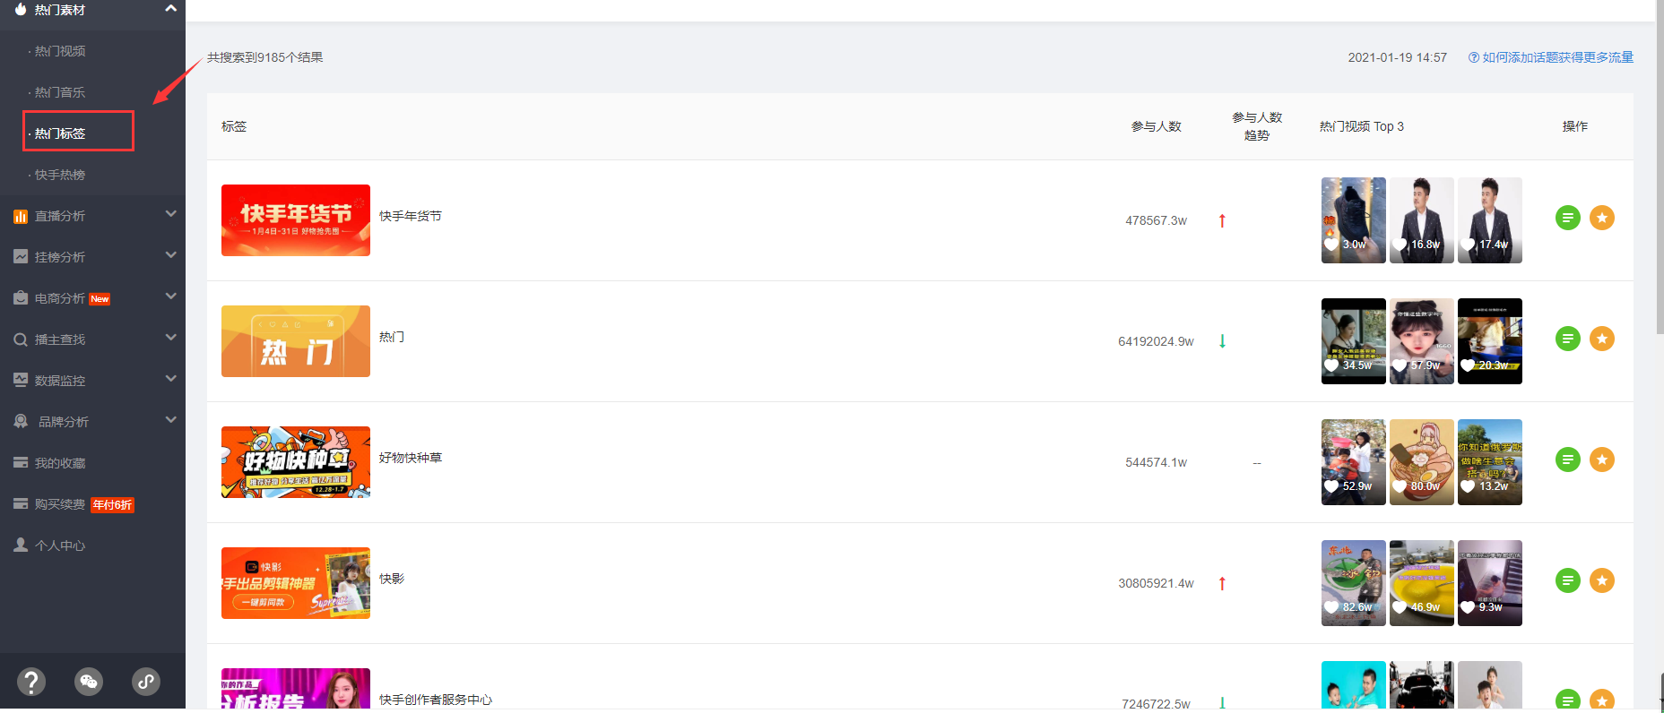1664x713 pixels.
Task: Open the 快手创作者服务中心 tag name link
Action: 436,700
